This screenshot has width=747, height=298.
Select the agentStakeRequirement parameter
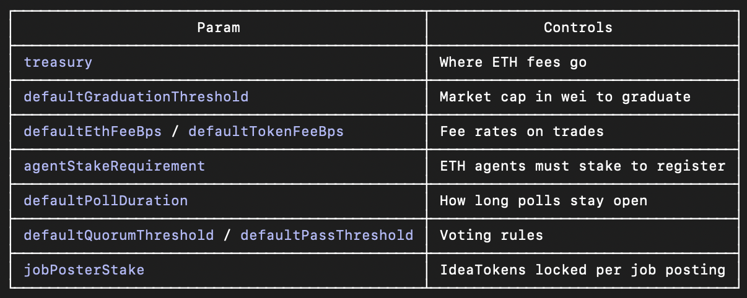point(115,166)
